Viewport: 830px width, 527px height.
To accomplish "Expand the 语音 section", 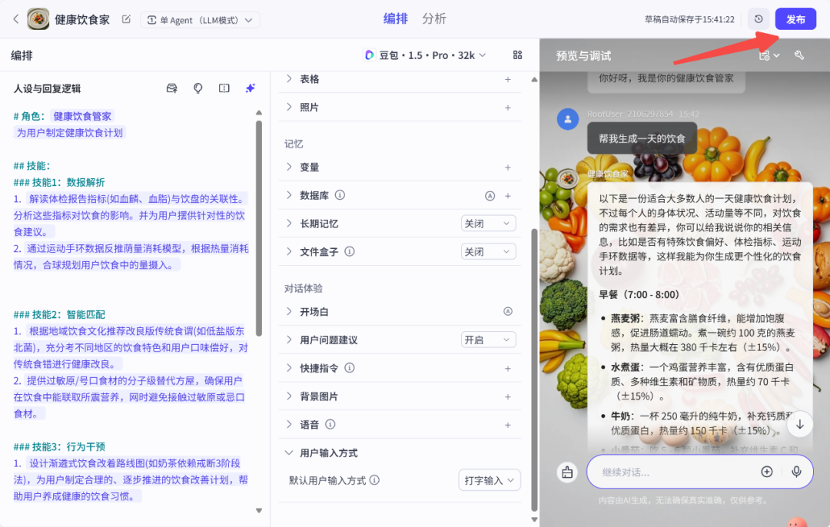I will 289,424.
